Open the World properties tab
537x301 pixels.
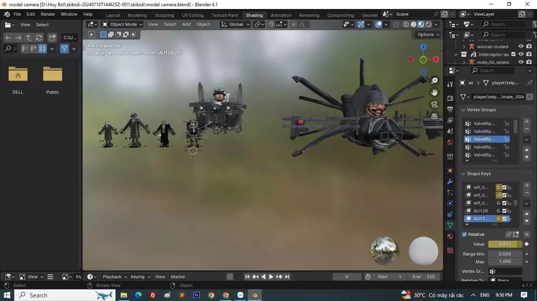[450, 142]
